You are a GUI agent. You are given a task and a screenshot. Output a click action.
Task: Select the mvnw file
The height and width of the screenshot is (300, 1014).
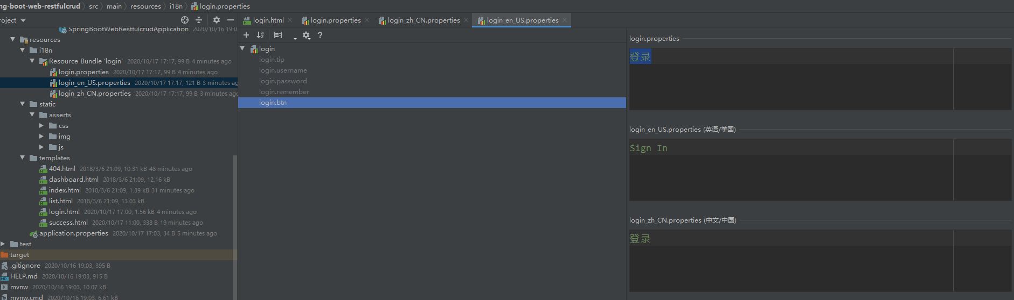[x=19, y=287]
